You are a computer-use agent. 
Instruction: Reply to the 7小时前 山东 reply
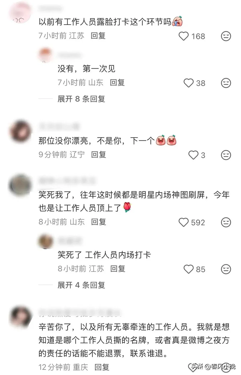117,82
